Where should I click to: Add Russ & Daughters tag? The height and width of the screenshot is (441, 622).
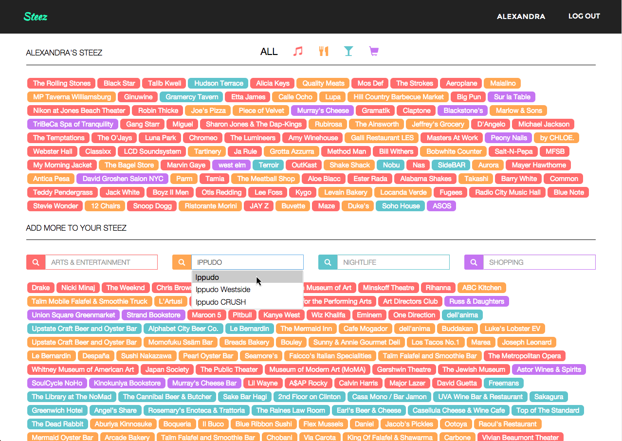pyautogui.click(x=476, y=301)
